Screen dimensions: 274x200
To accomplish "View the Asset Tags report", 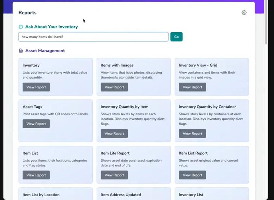I will coord(36,124).
